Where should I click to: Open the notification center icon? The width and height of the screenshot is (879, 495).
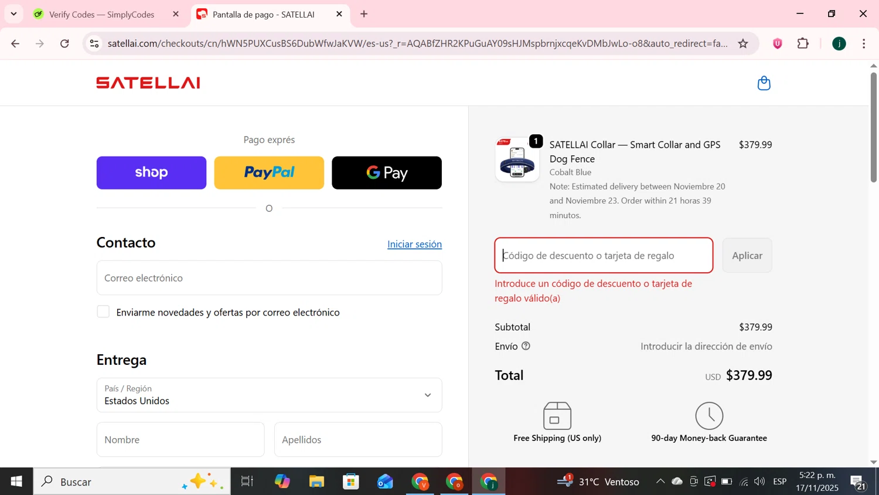click(858, 482)
